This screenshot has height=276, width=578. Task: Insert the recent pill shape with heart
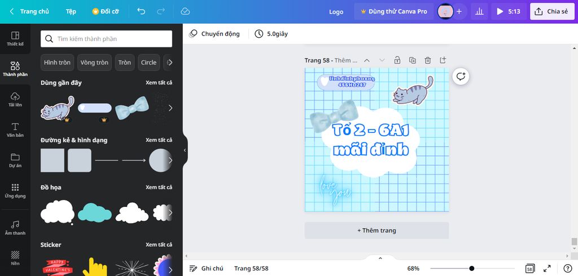(x=95, y=108)
